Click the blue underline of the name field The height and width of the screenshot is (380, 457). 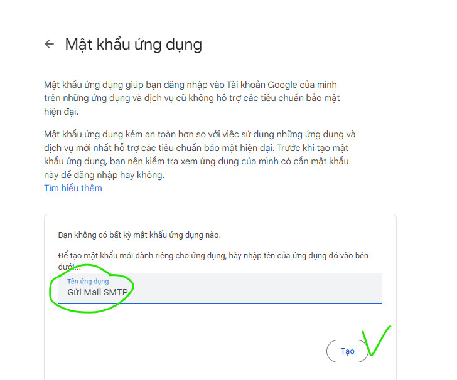coord(220,303)
